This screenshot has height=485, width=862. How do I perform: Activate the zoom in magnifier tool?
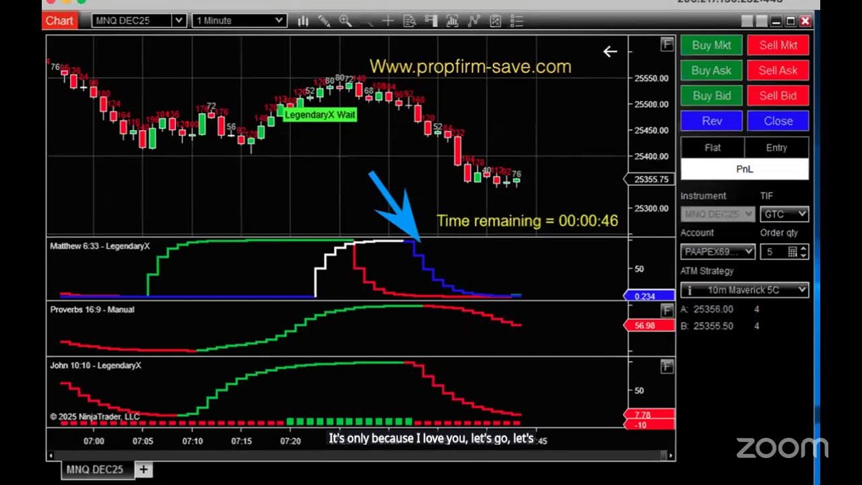pos(345,21)
